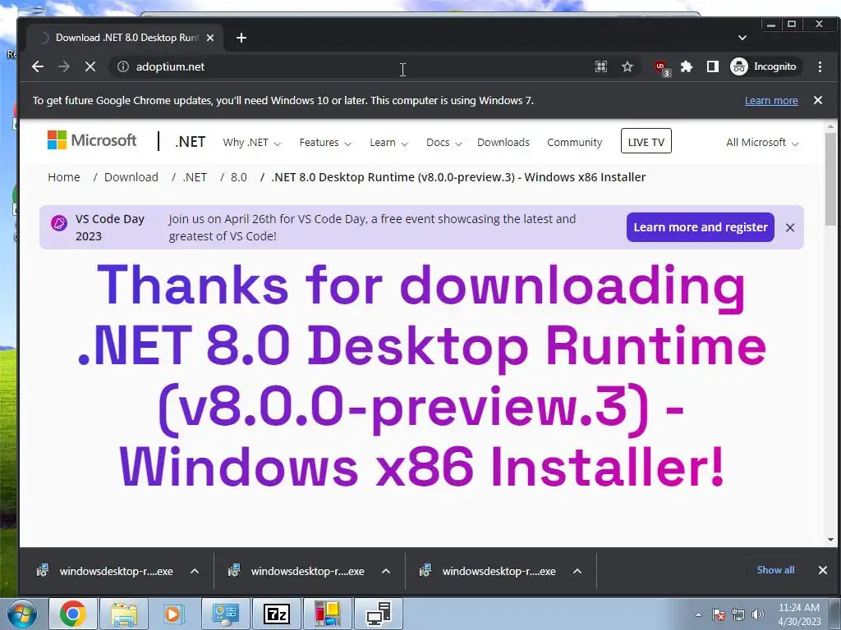Click the clock showing 11:24 AM
841x630 pixels.
coord(799,614)
